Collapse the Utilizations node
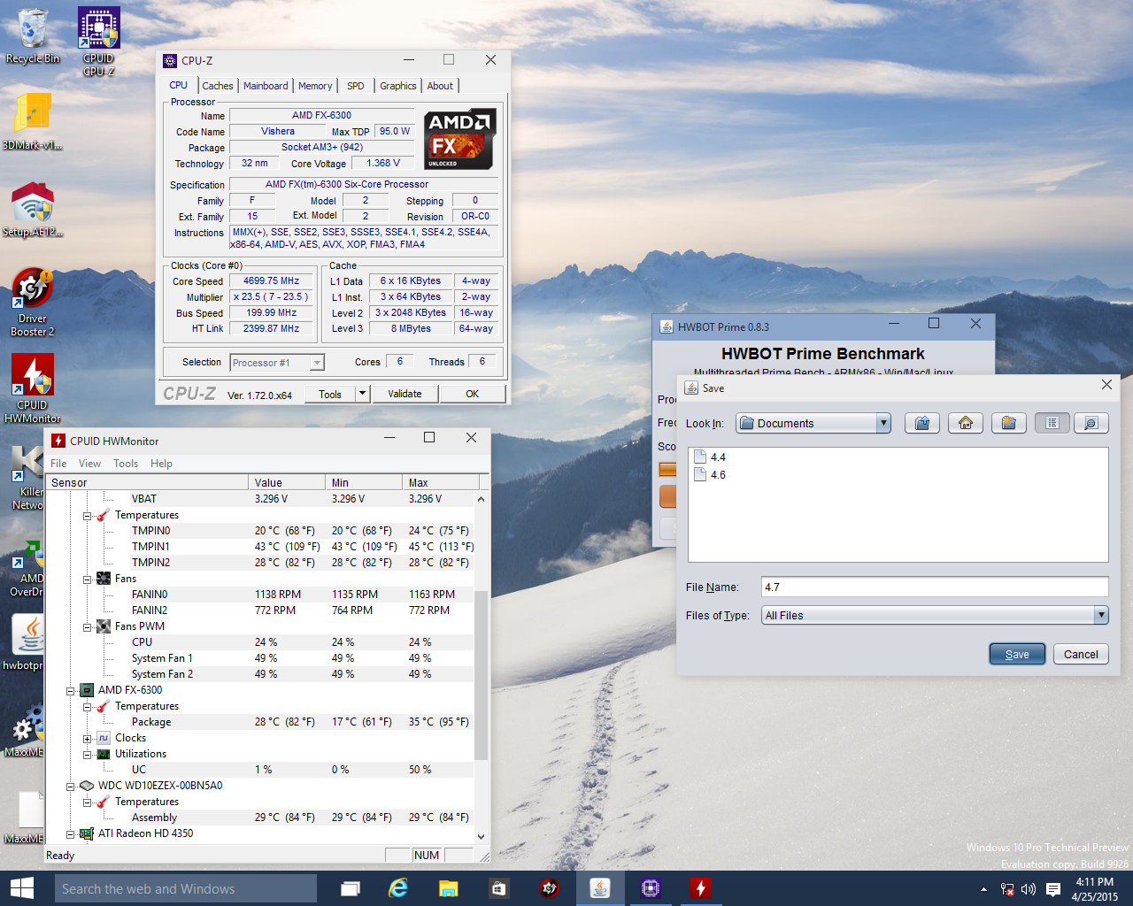Viewport: 1133px width, 906px height. coord(88,754)
